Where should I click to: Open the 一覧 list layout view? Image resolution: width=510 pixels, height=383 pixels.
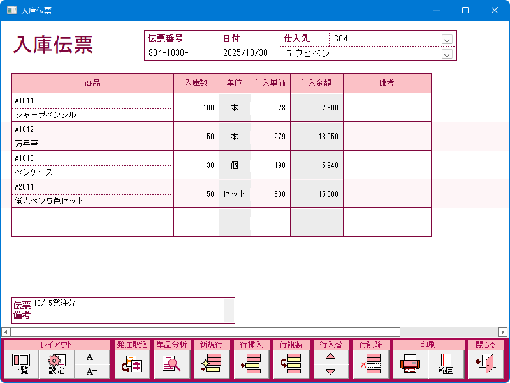[x=21, y=364]
